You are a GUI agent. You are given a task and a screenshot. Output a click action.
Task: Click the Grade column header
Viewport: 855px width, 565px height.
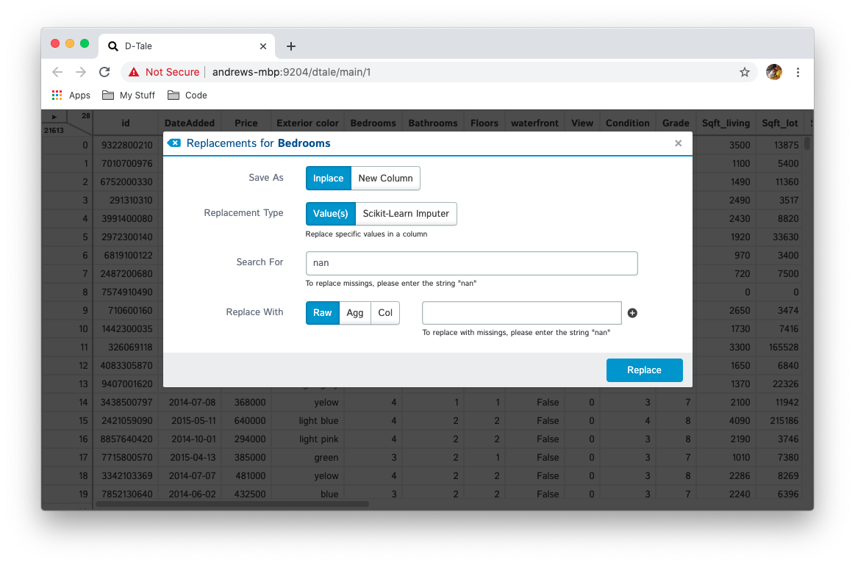pyautogui.click(x=676, y=123)
